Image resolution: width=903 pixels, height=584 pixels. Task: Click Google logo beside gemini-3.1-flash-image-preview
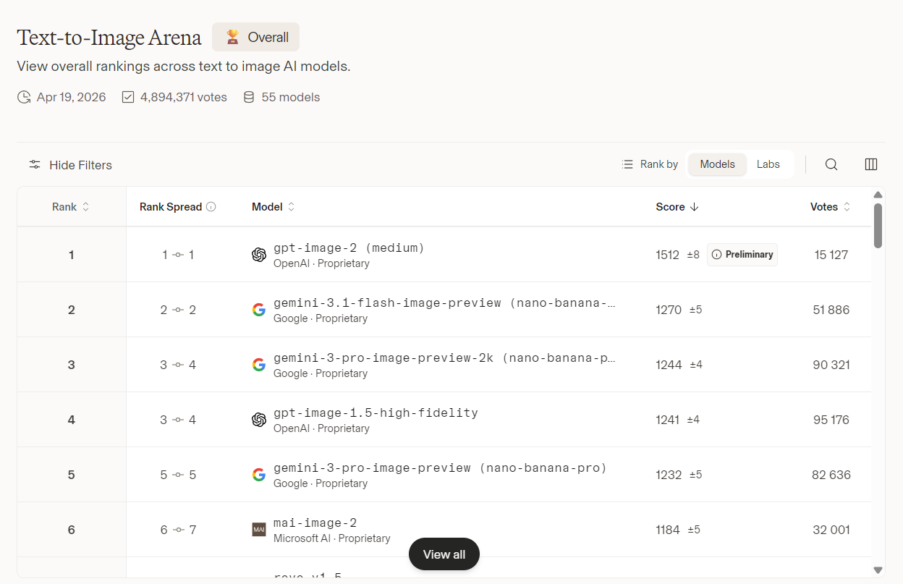[x=259, y=310]
